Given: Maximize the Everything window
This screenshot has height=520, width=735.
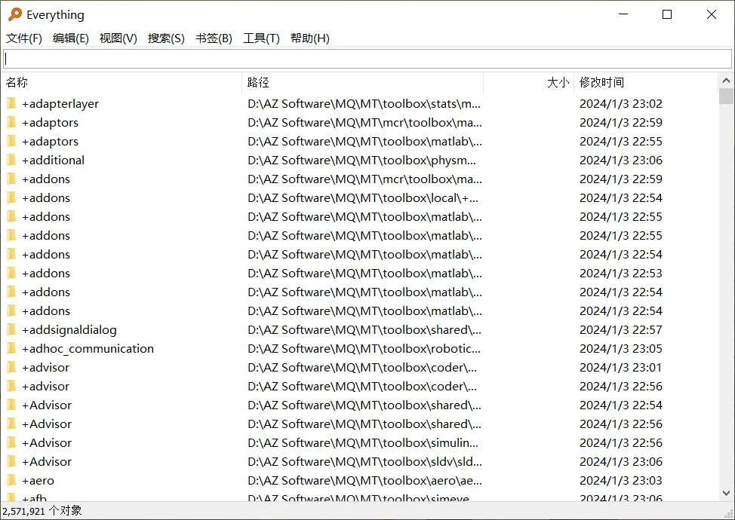Looking at the screenshot, I should 667,14.
